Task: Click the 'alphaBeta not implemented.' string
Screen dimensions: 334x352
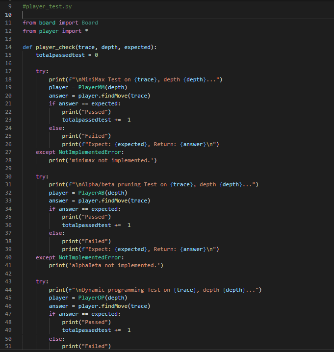Action: [114, 265]
